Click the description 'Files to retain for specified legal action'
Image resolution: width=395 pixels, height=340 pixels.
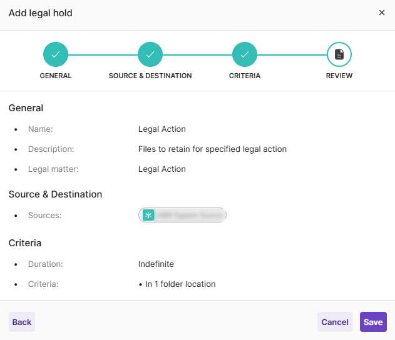(212, 149)
